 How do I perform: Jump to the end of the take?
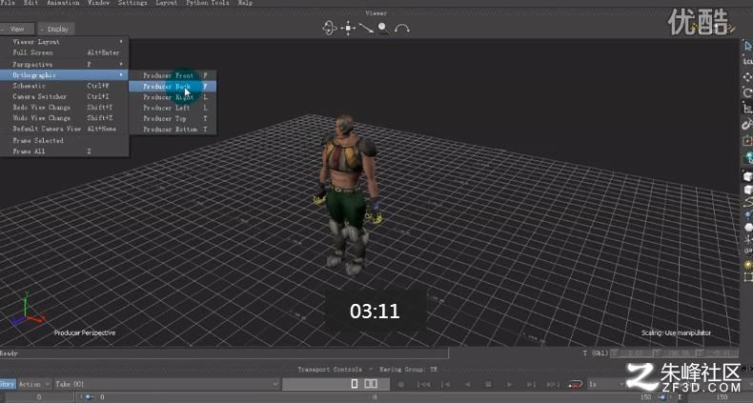click(553, 384)
